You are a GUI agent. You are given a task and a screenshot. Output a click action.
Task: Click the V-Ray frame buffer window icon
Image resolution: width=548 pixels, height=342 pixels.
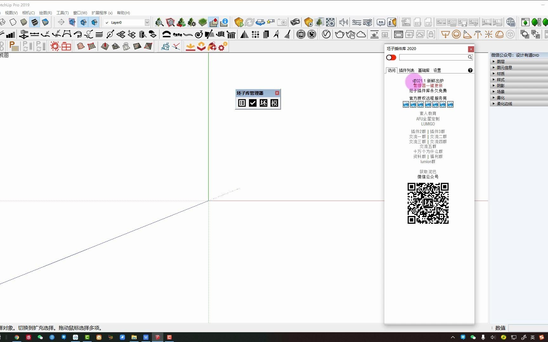(399, 34)
